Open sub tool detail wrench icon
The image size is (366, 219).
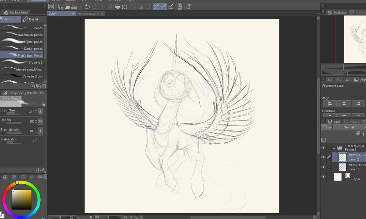[x=44, y=170]
